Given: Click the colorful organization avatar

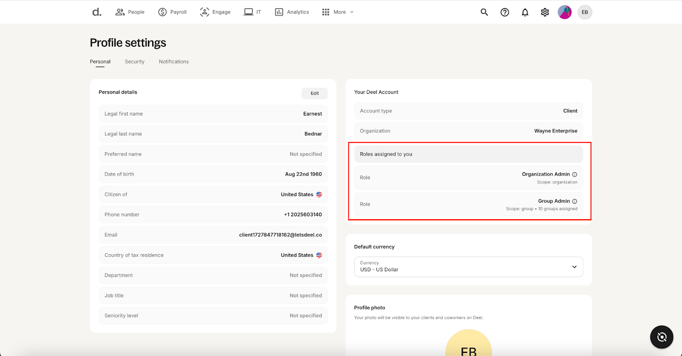Looking at the screenshot, I should (x=565, y=12).
